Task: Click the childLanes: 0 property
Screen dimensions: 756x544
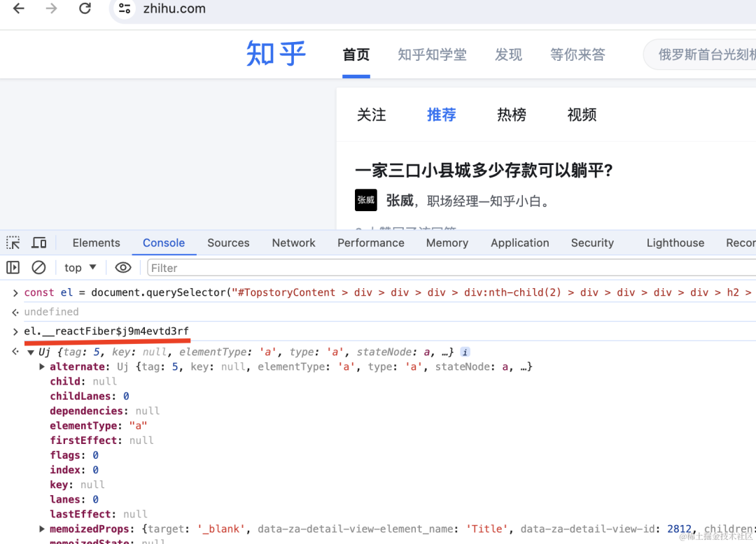Action: coord(89,396)
